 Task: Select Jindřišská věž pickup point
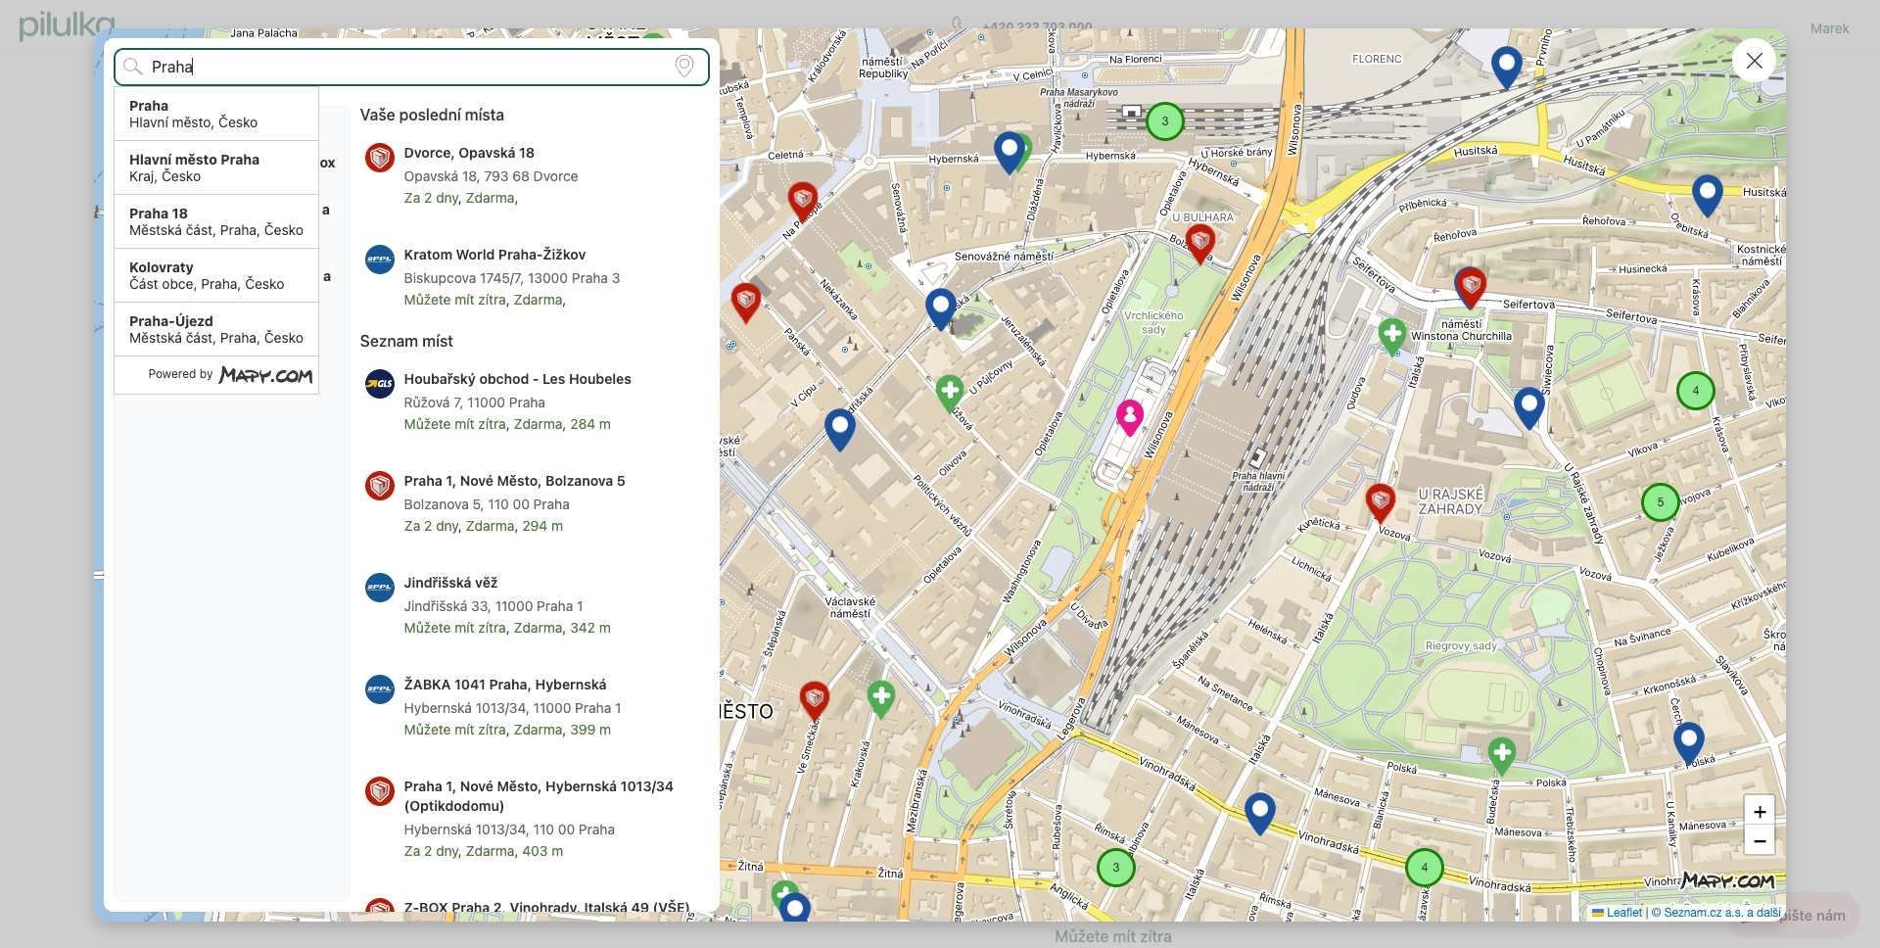[x=450, y=583]
